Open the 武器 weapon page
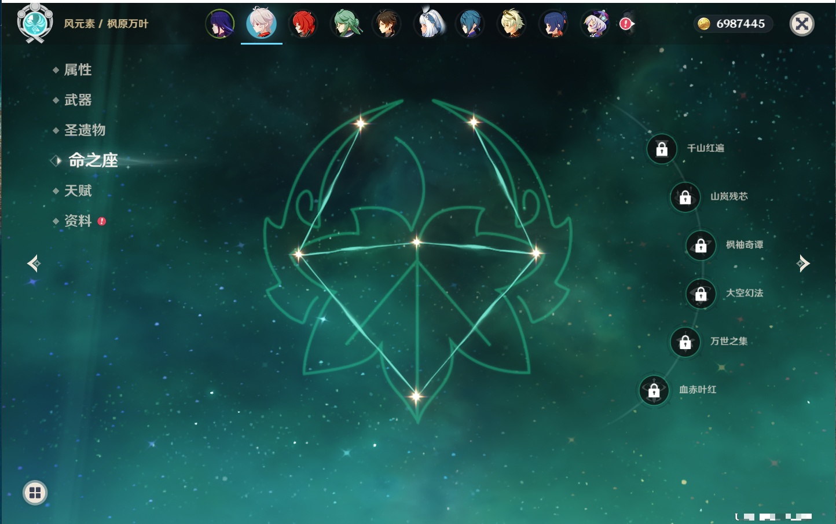 (78, 100)
